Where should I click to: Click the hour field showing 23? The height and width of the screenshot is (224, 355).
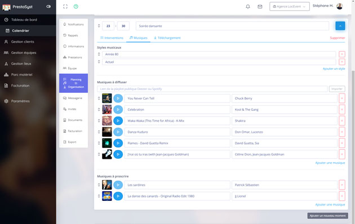tap(108, 26)
